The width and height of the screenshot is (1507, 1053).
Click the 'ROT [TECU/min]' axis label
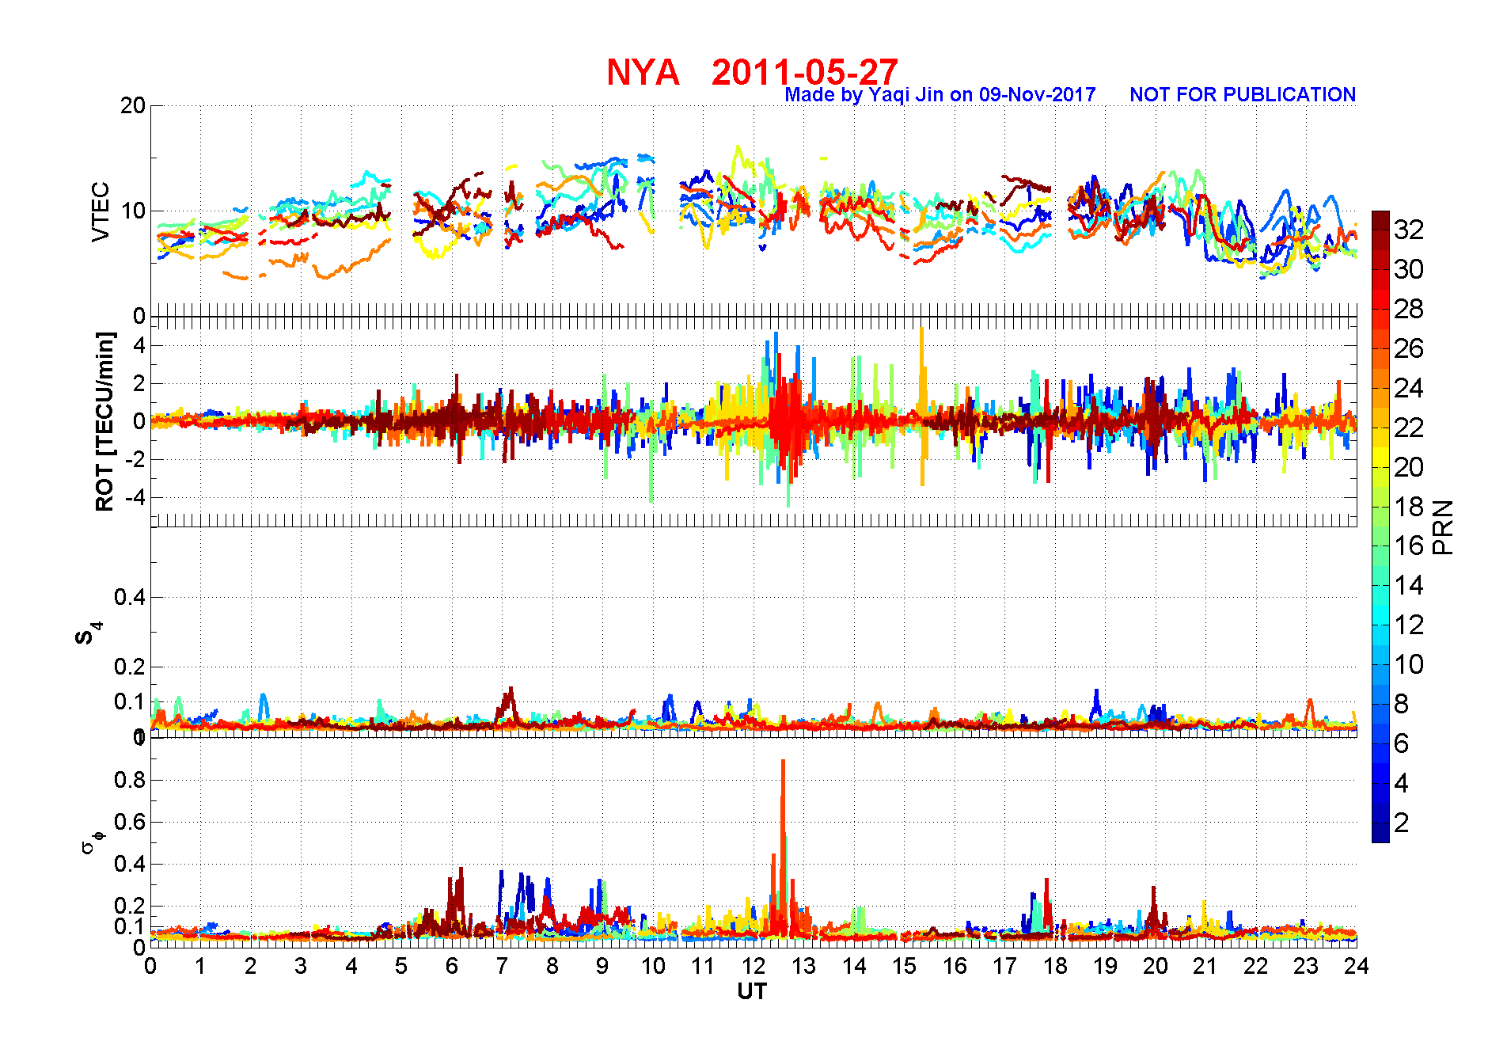[104, 421]
